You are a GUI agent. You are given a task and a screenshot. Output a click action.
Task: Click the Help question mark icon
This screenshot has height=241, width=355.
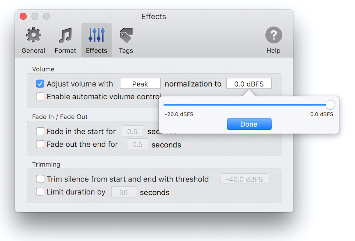tap(274, 35)
